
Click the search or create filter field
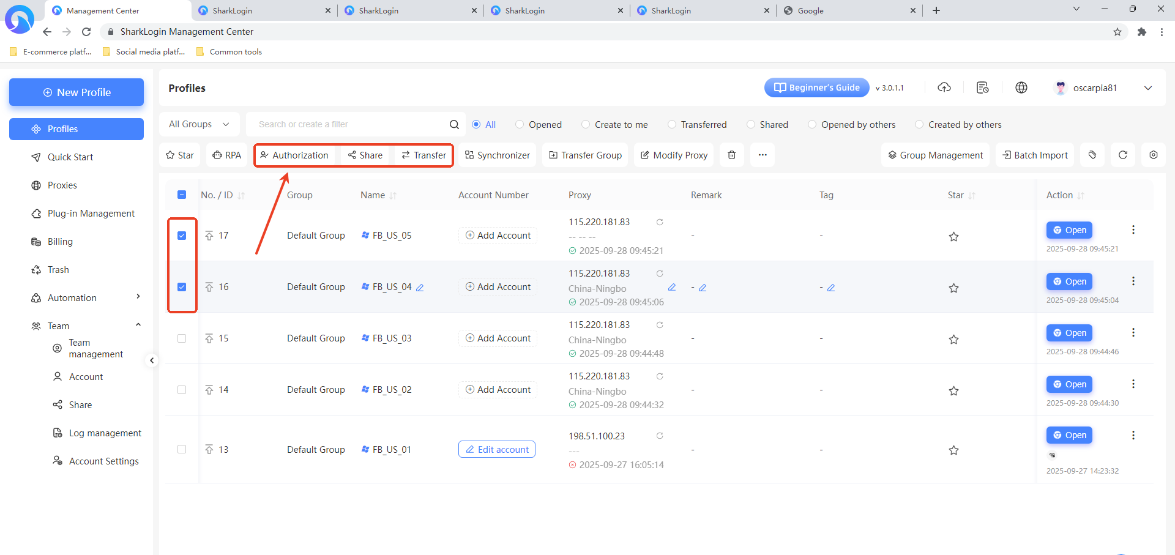[349, 124]
